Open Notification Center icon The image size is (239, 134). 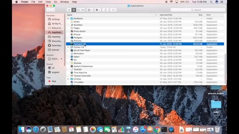(222, 2)
